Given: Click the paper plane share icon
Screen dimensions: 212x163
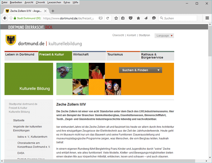Looking at the screenshot, I should tap(146, 18).
